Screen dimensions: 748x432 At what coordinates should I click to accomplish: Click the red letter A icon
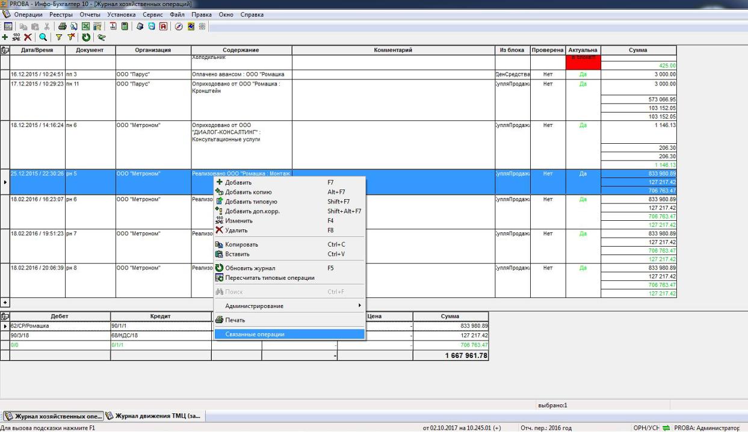point(163,26)
